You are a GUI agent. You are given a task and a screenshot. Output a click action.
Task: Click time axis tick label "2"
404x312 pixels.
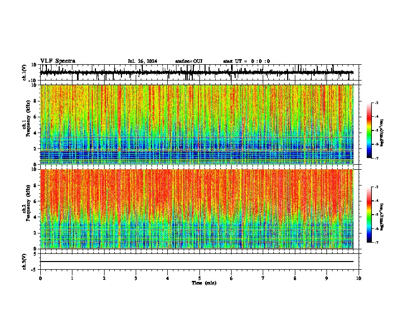point(104,278)
